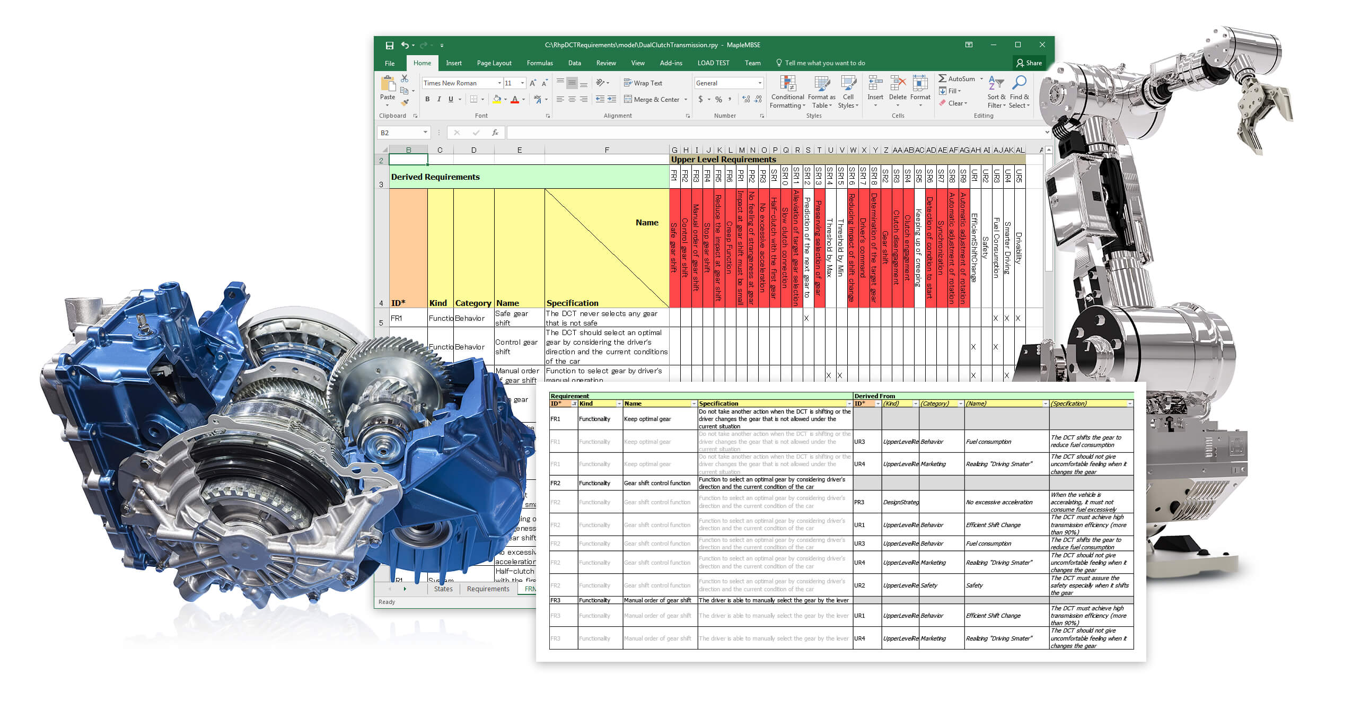This screenshot has width=1352, height=701.
Task: Open the File menu
Action: (390, 63)
